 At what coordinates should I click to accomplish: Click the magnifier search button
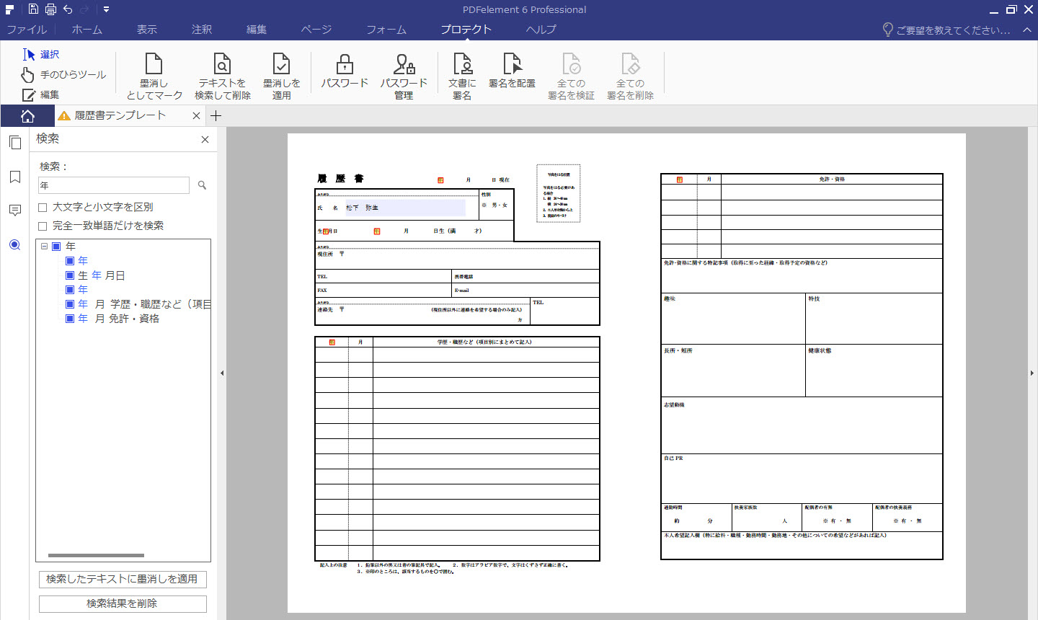[202, 185]
